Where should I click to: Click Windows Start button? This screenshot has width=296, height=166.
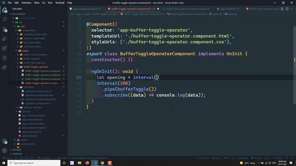[x=4, y=163]
